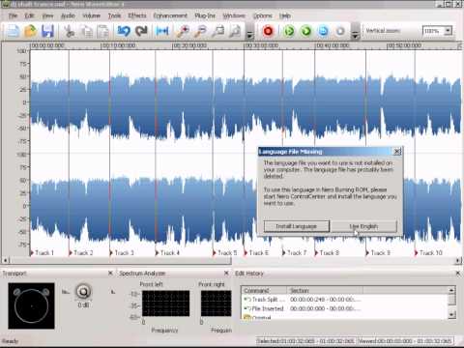Click the zoom to selection icon
This screenshot has width=464, height=348.
click(x=218, y=31)
